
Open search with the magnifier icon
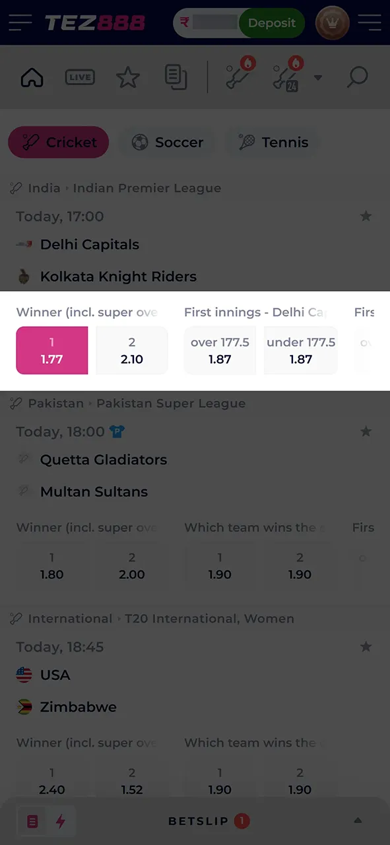(x=357, y=77)
